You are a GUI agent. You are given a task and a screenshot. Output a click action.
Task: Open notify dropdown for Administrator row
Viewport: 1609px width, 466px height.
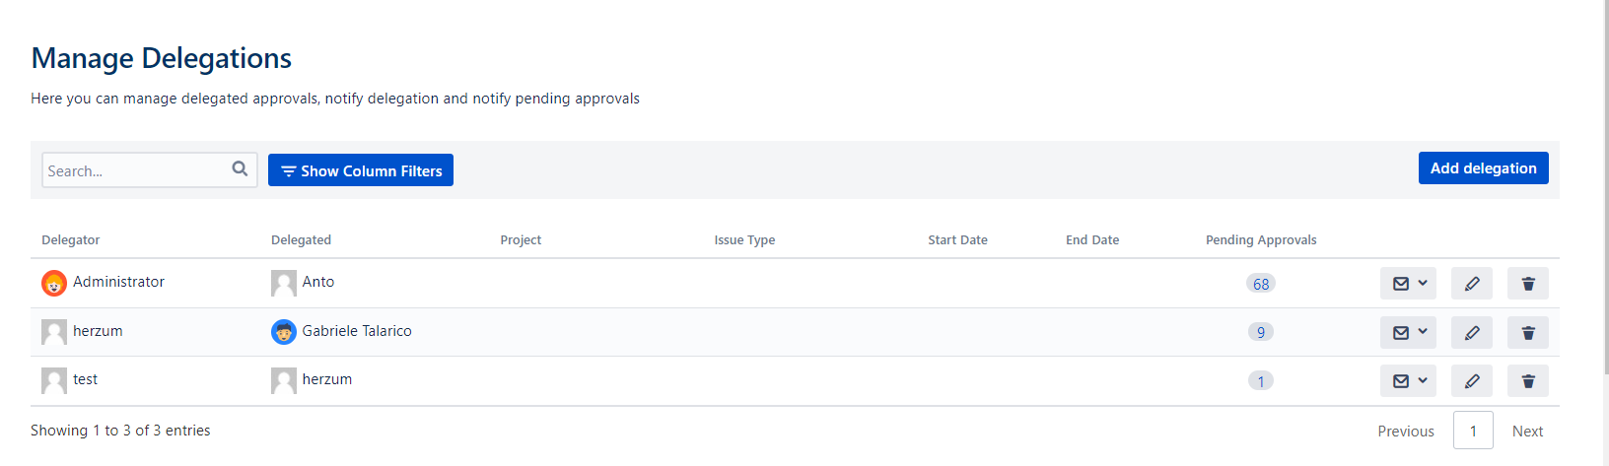[1408, 284]
